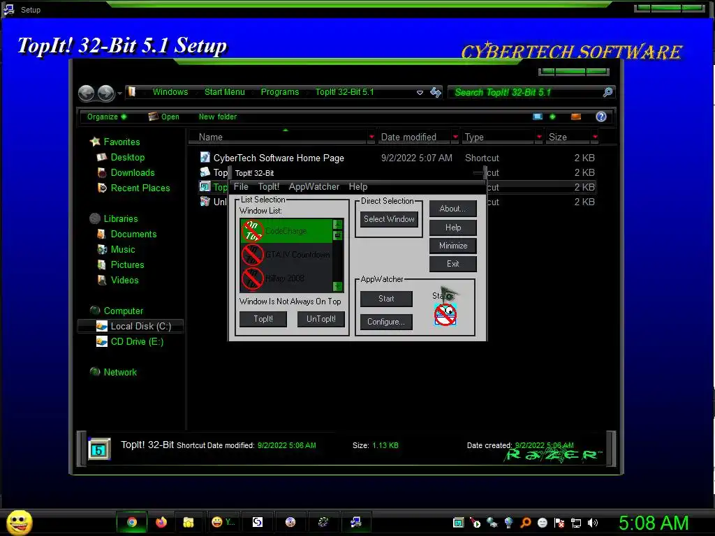Click the Exit button

452,264
